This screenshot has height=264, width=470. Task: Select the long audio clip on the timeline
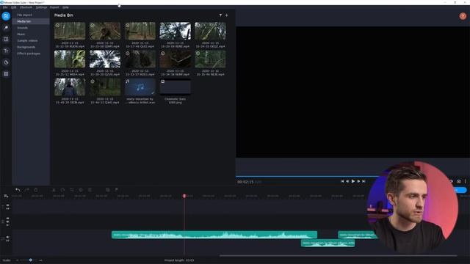[214, 235]
